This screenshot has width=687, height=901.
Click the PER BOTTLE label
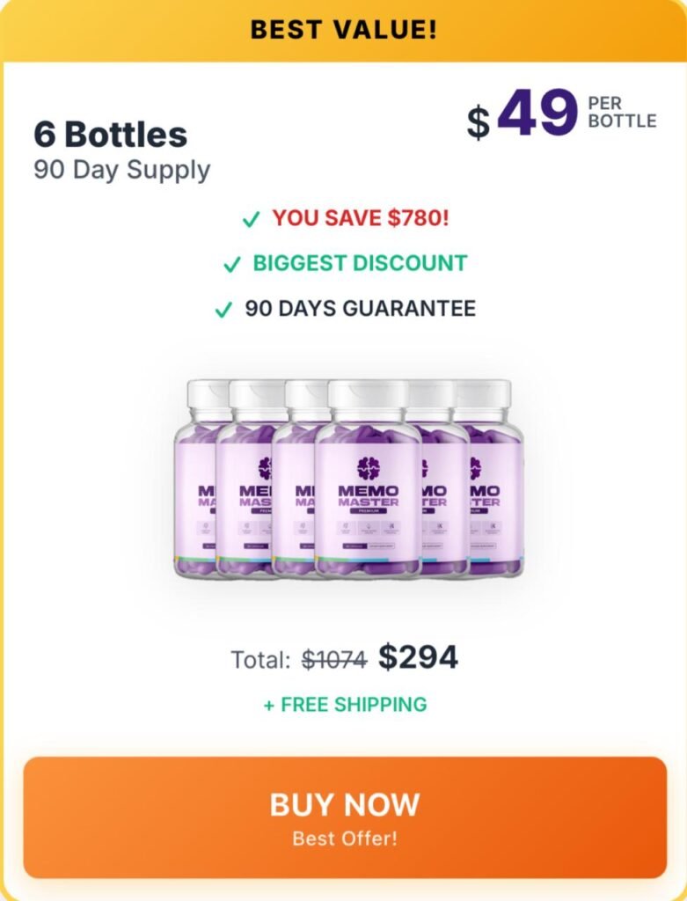coord(622,113)
